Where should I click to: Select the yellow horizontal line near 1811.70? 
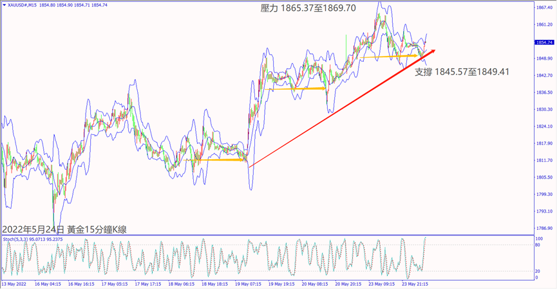pyautogui.click(x=222, y=160)
